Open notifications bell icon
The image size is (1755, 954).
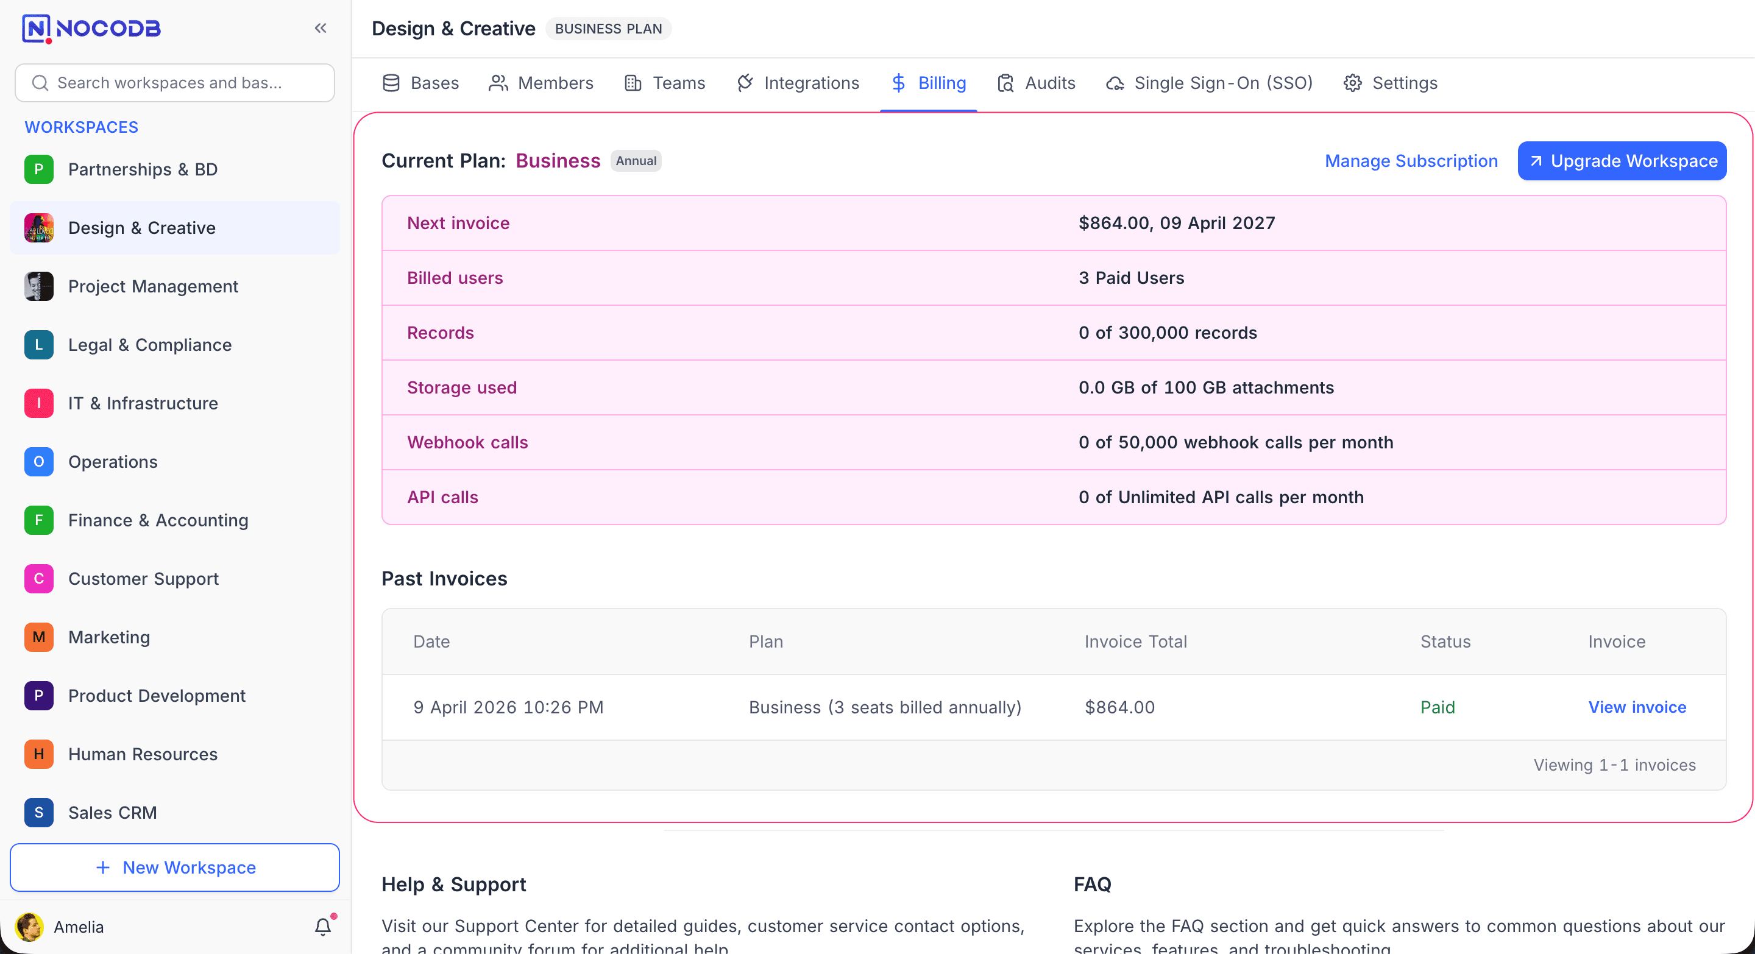[x=323, y=926]
